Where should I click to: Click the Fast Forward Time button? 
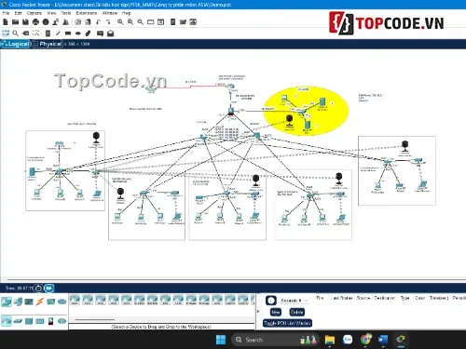[49, 289]
